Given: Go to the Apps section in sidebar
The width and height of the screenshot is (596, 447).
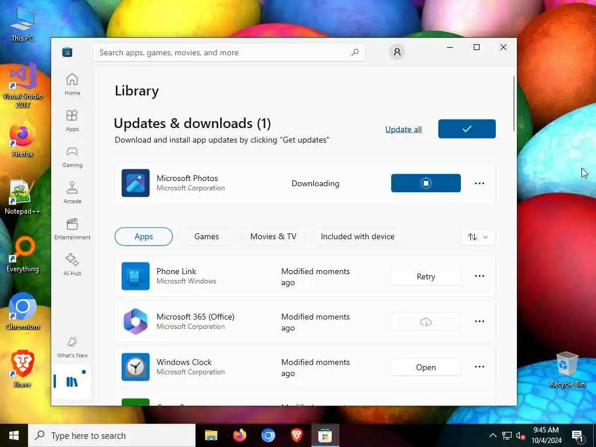Looking at the screenshot, I should click(72, 120).
